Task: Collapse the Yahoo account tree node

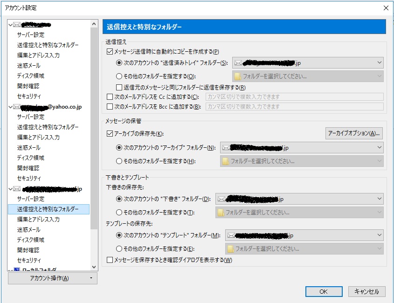Action: pos(11,107)
